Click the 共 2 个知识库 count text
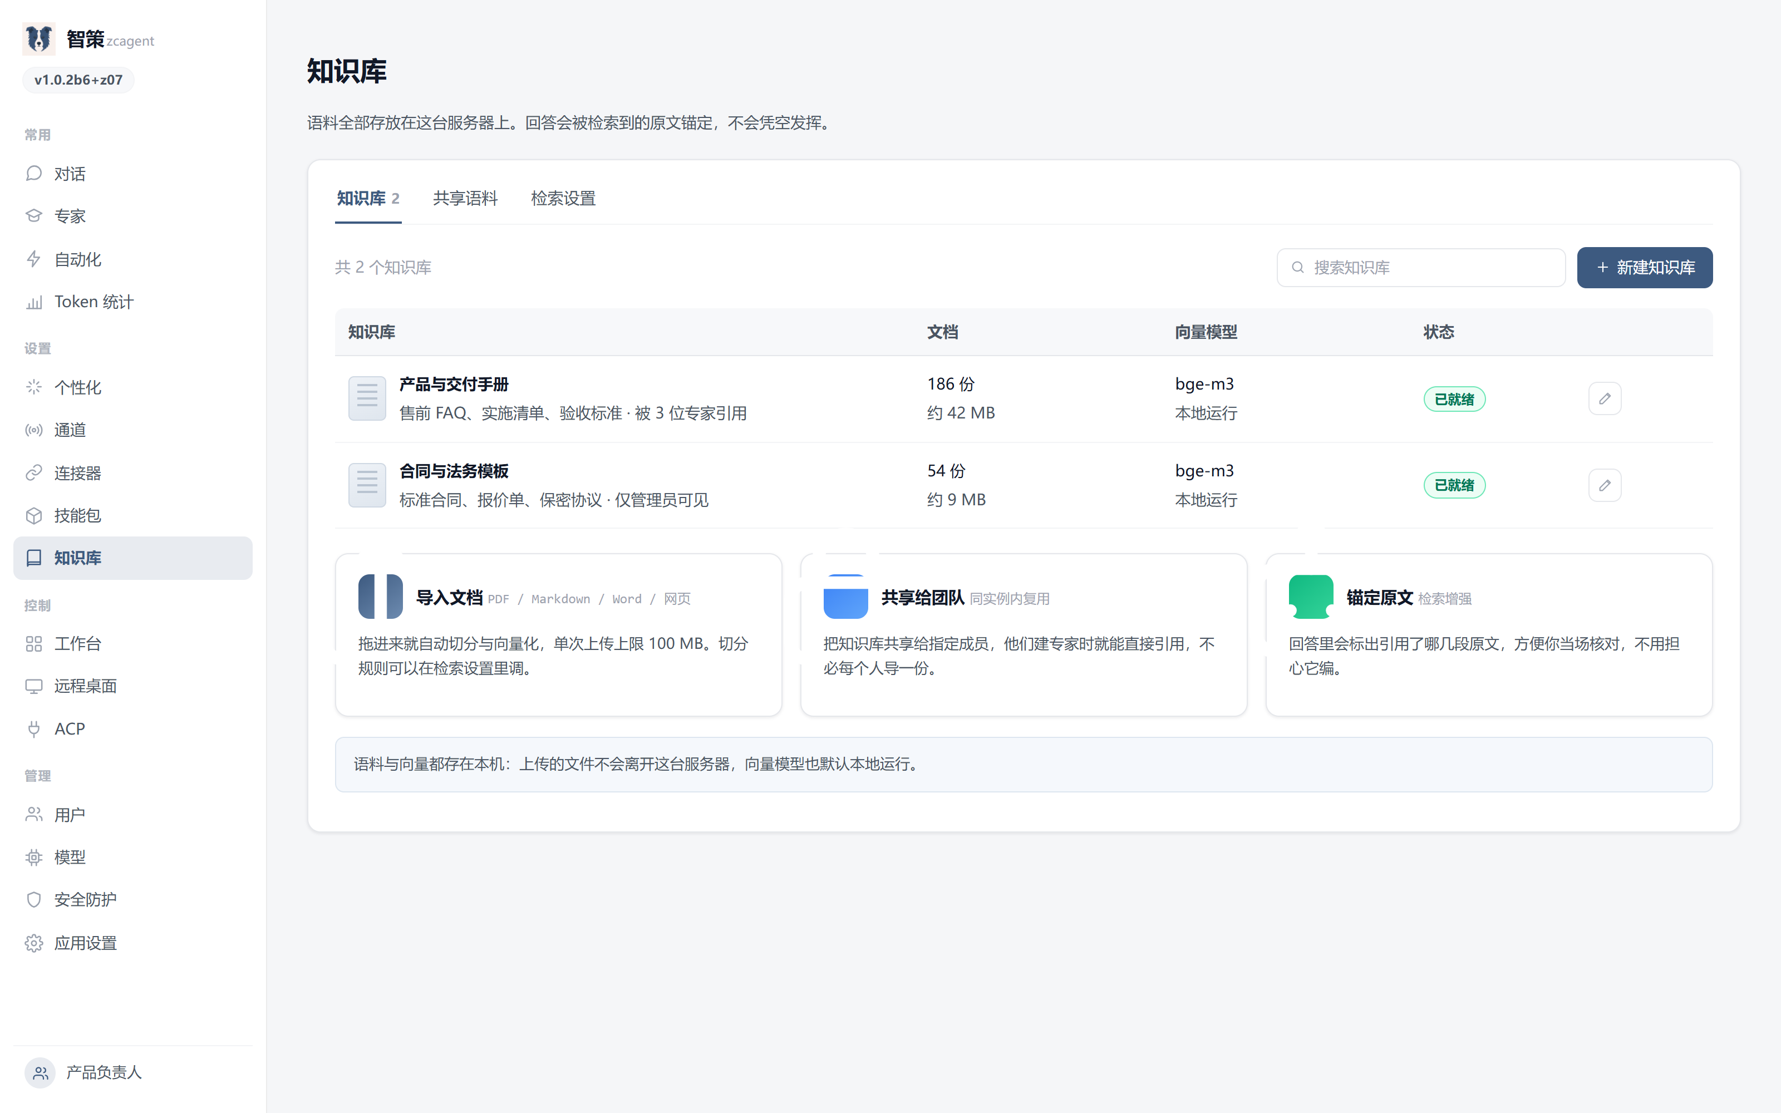Viewport: 1781px width, 1113px height. [x=383, y=267]
